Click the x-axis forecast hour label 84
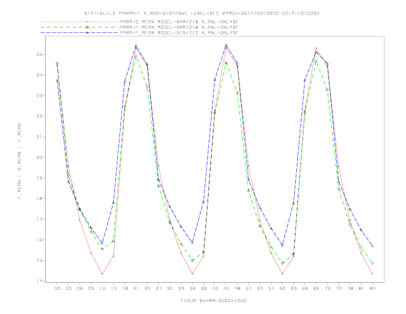This screenshot has width=406, height=314. 373,288
